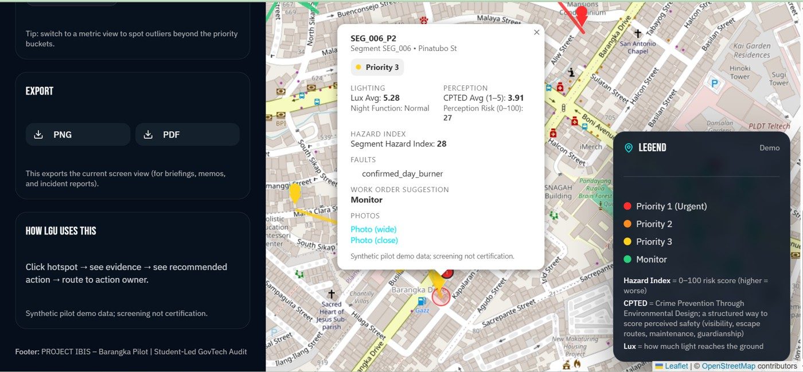
Task: Click the download icon on the PDF button
Action: [148, 135]
